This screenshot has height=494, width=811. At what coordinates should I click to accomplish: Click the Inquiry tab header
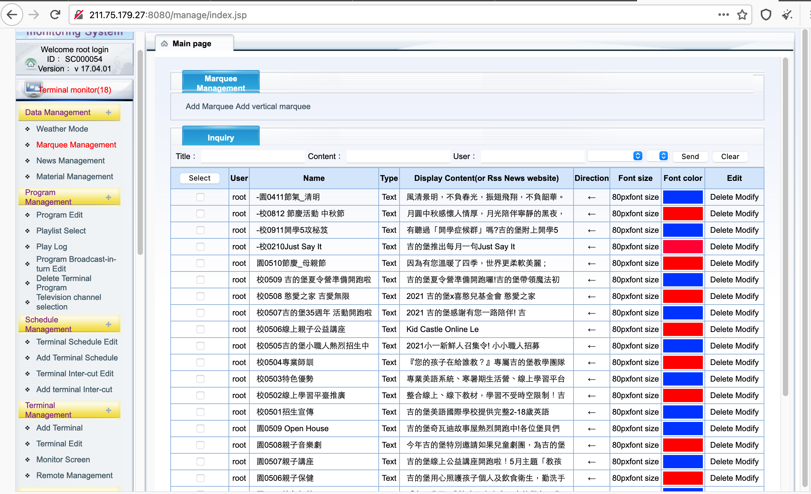(221, 136)
